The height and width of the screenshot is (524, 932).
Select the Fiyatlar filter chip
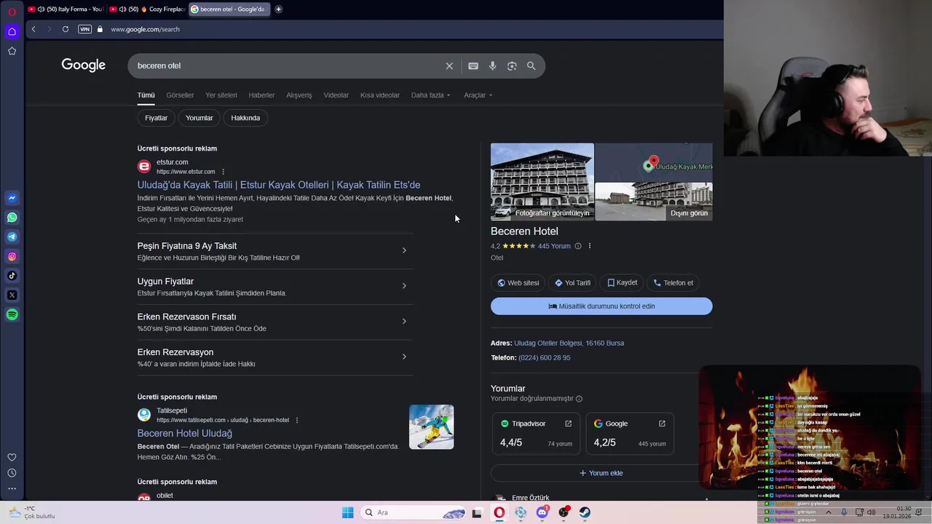156,118
